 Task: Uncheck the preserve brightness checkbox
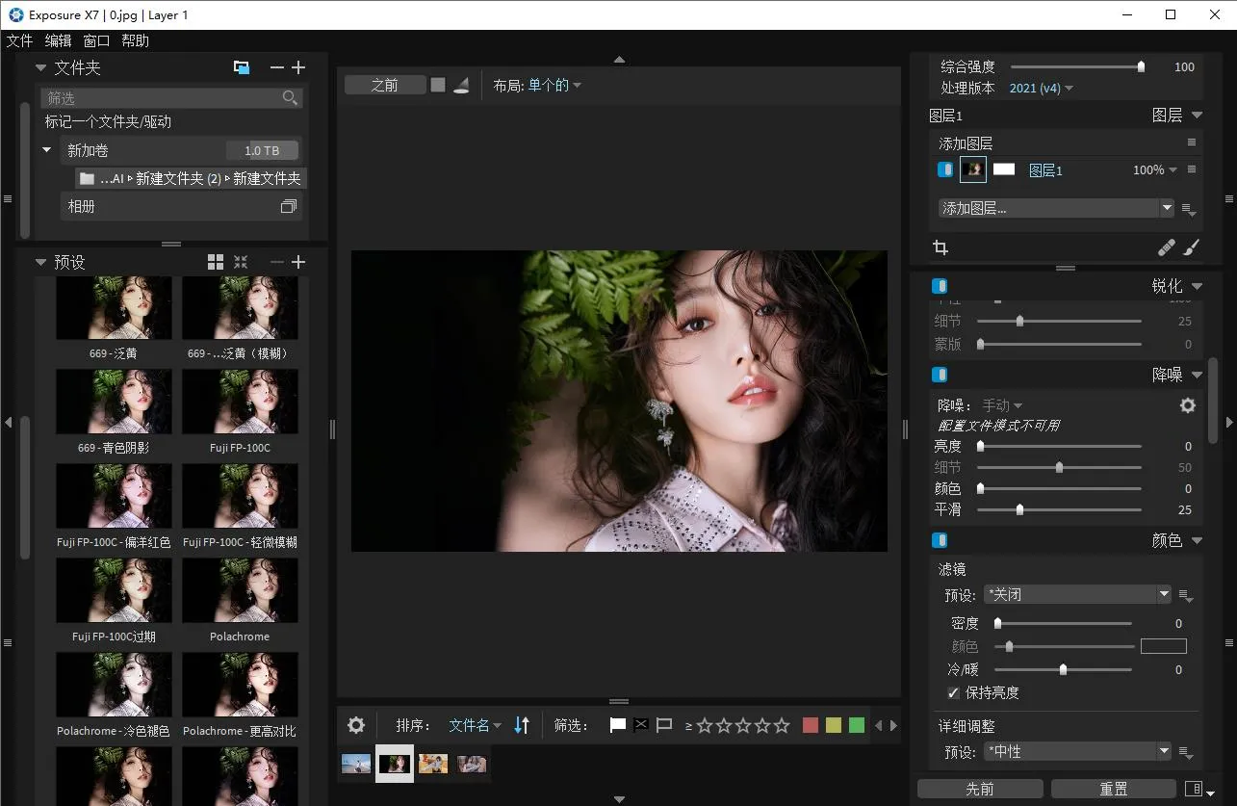[953, 693]
